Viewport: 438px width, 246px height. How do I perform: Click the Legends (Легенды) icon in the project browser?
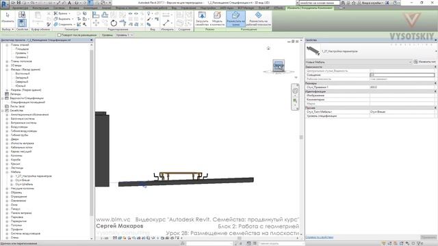[x=7, y=94]
